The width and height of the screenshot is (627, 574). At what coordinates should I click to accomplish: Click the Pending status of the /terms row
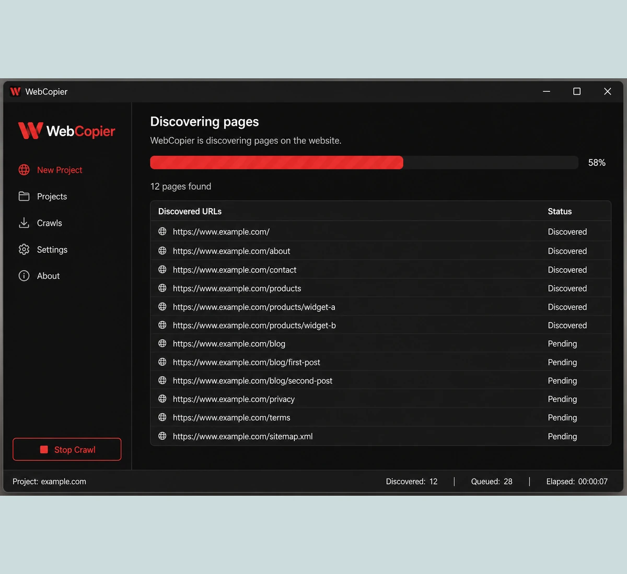[x=562, y=417]
